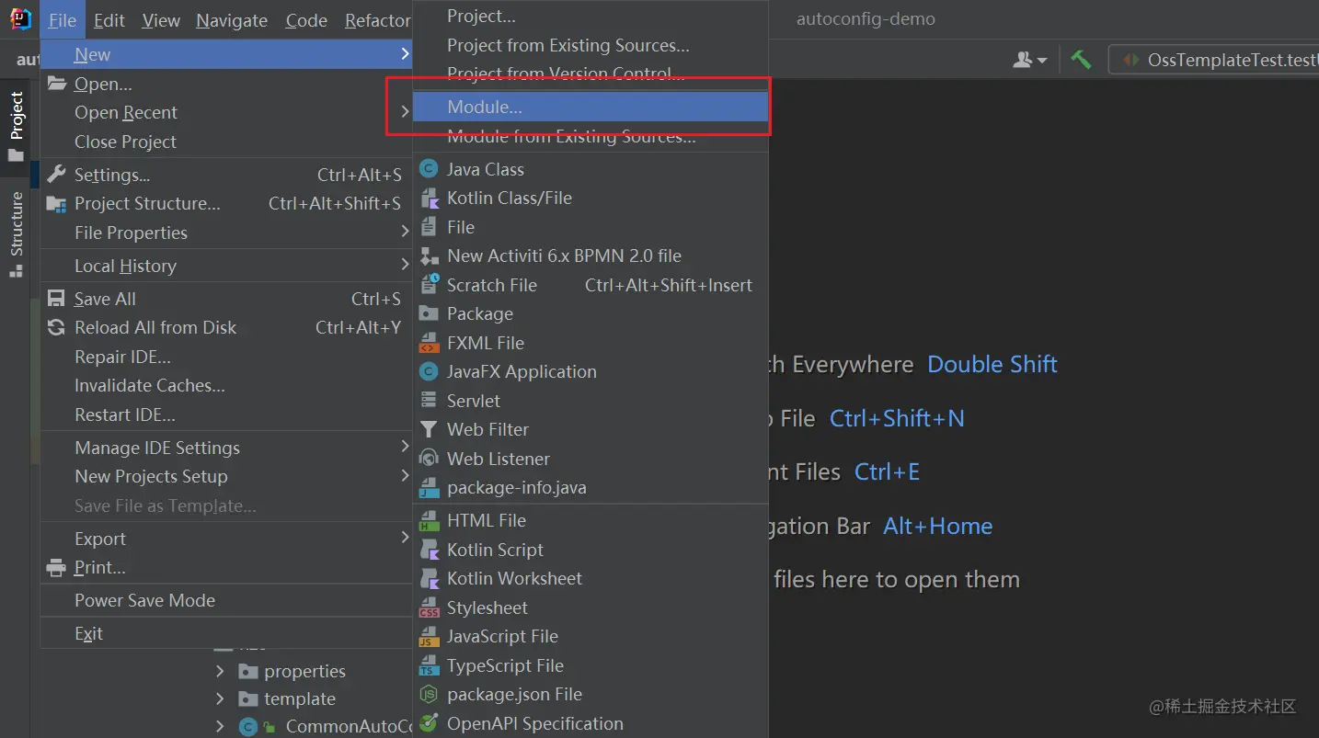The image size is (1319, 738).
Task: Click Exit in the File menu
Action: [x=226, y=633]
